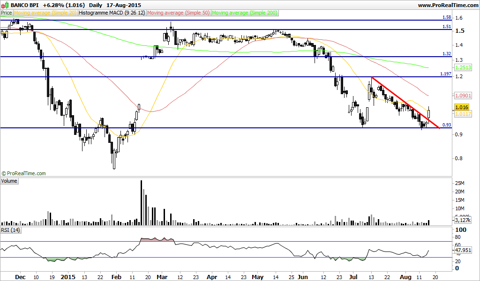Click the 15M volume axis tick
Viewport: 480px width, 281px height.
point(460,200)
